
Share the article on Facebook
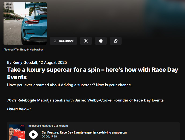point(101,41)
